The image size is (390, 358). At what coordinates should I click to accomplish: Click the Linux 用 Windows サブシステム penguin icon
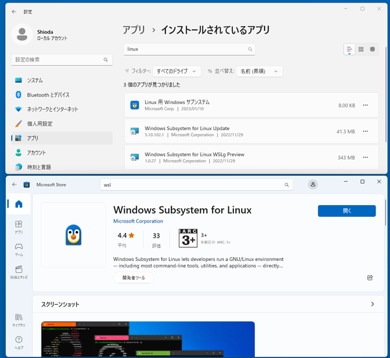point(135,105)
